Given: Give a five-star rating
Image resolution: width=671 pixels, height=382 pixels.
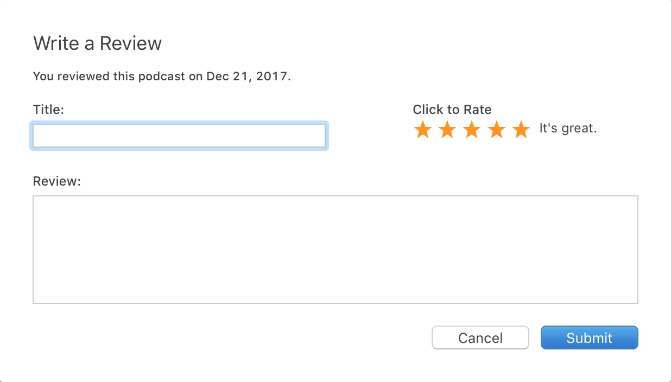Looking at the screenshot, I should click(x=521, y=130).
